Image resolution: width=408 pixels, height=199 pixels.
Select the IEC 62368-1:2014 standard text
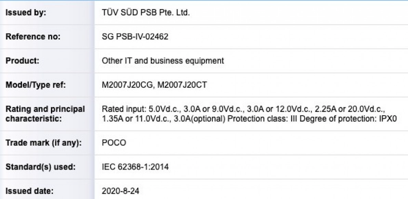[135, 167]
